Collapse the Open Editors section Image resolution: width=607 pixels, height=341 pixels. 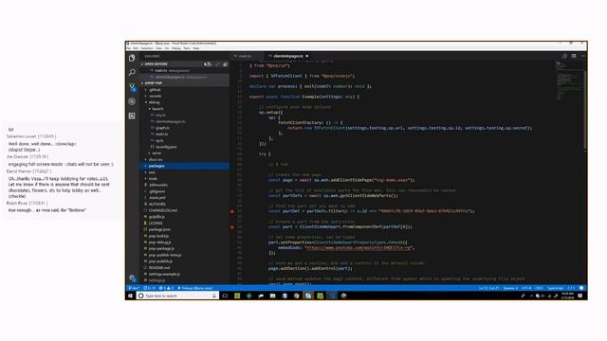coord(156,64)
